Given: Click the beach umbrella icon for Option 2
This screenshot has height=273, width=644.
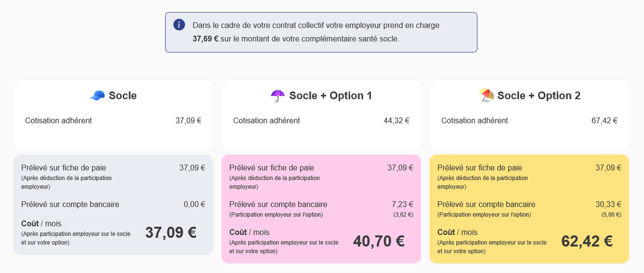Looking at the screenshot, I should (x=487, y=96).
